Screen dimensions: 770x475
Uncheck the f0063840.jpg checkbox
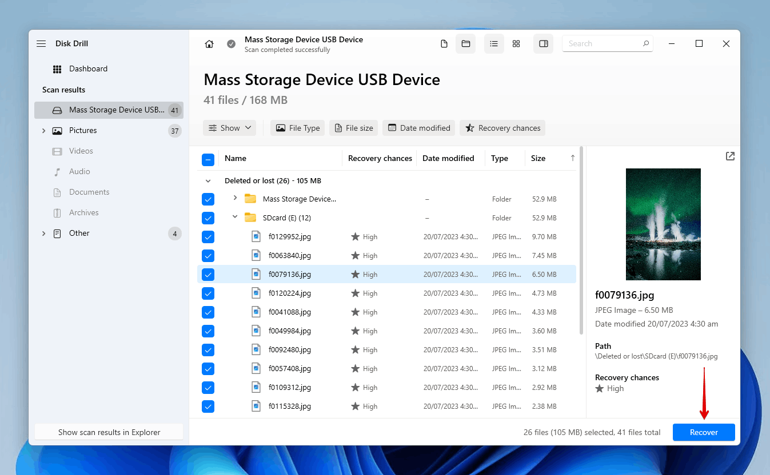pyautogui.click(x=208, y=256)
